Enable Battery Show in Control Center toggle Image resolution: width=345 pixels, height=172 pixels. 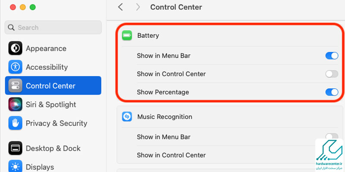332,74
